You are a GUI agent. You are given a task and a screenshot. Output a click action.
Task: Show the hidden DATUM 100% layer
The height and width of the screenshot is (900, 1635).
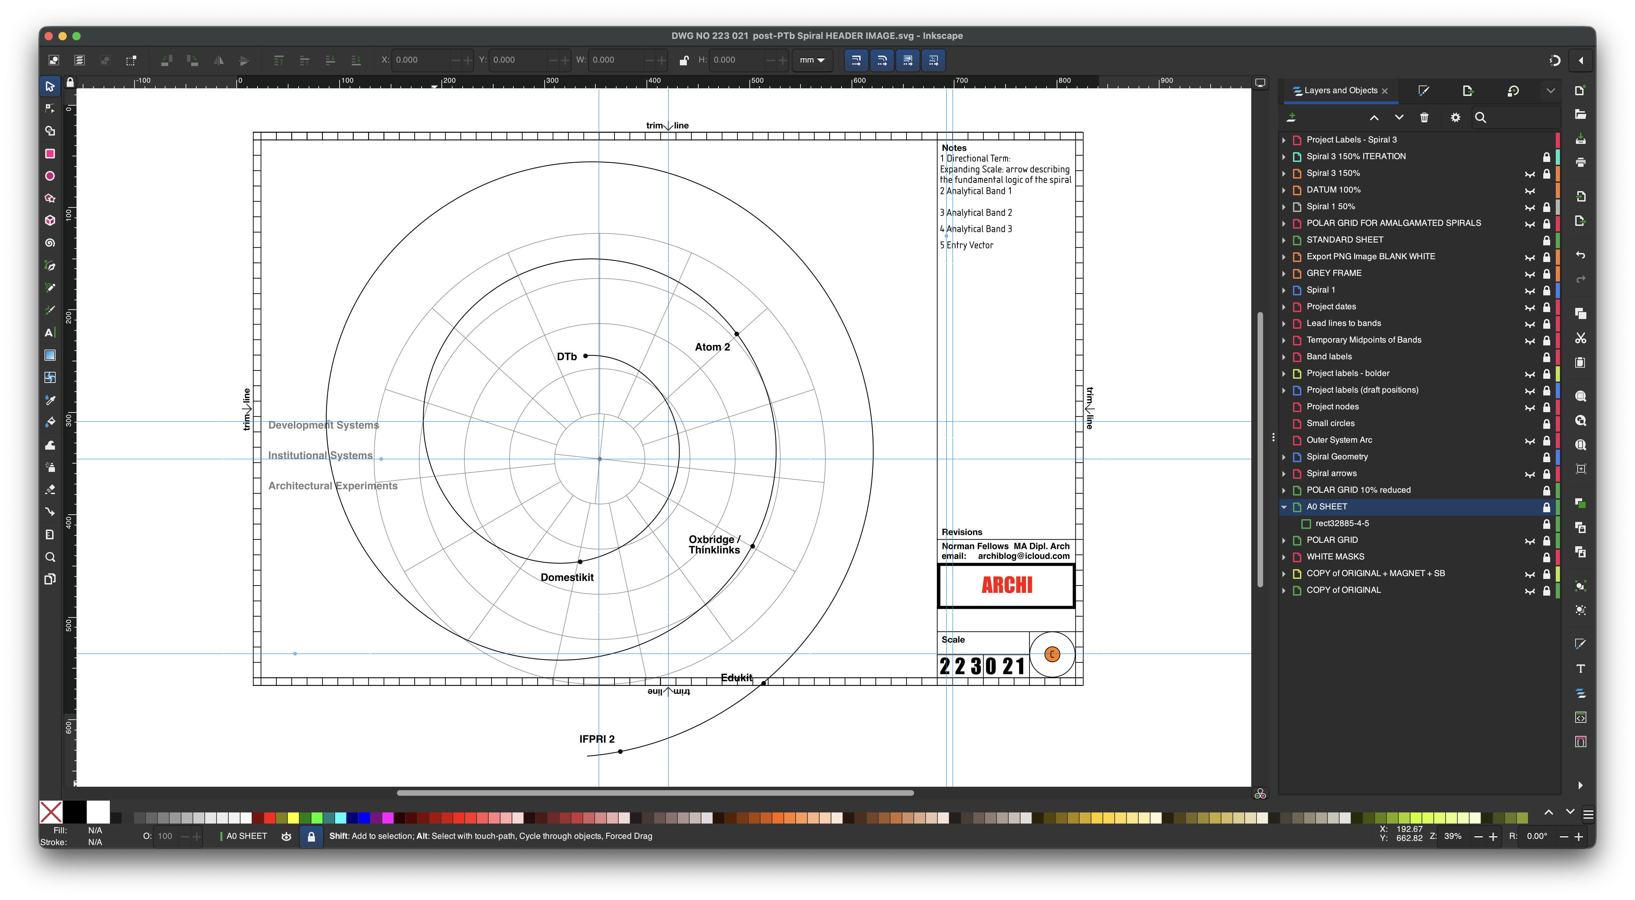tap(1530, 190)
